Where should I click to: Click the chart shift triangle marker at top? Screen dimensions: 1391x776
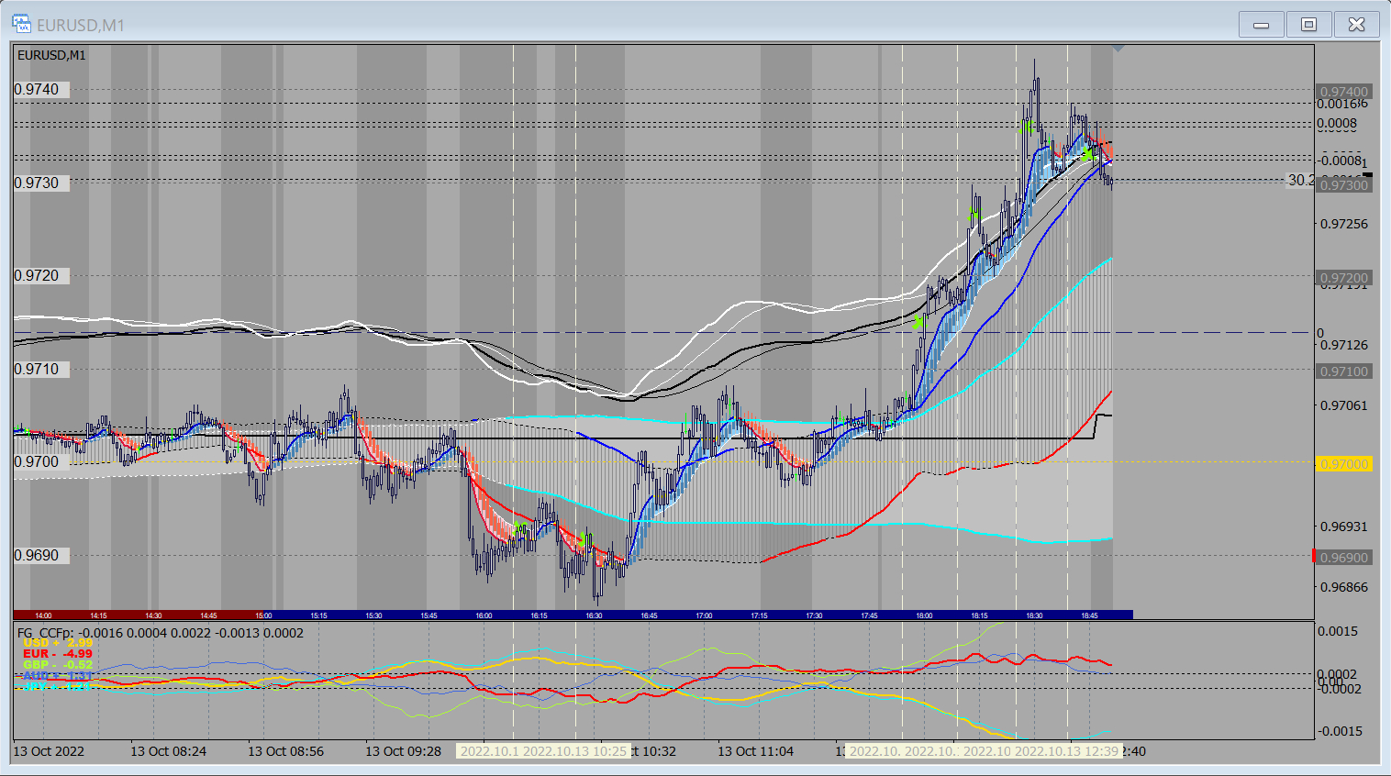1118,49
